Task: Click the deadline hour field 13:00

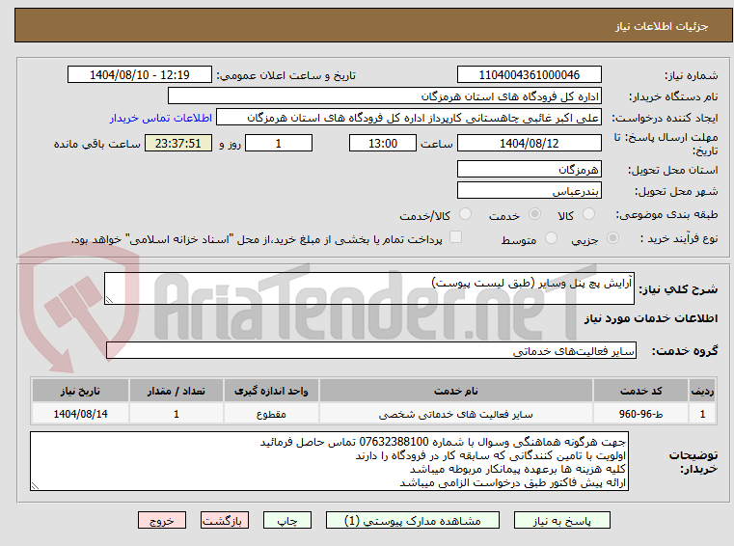Action: pos(383,143)
